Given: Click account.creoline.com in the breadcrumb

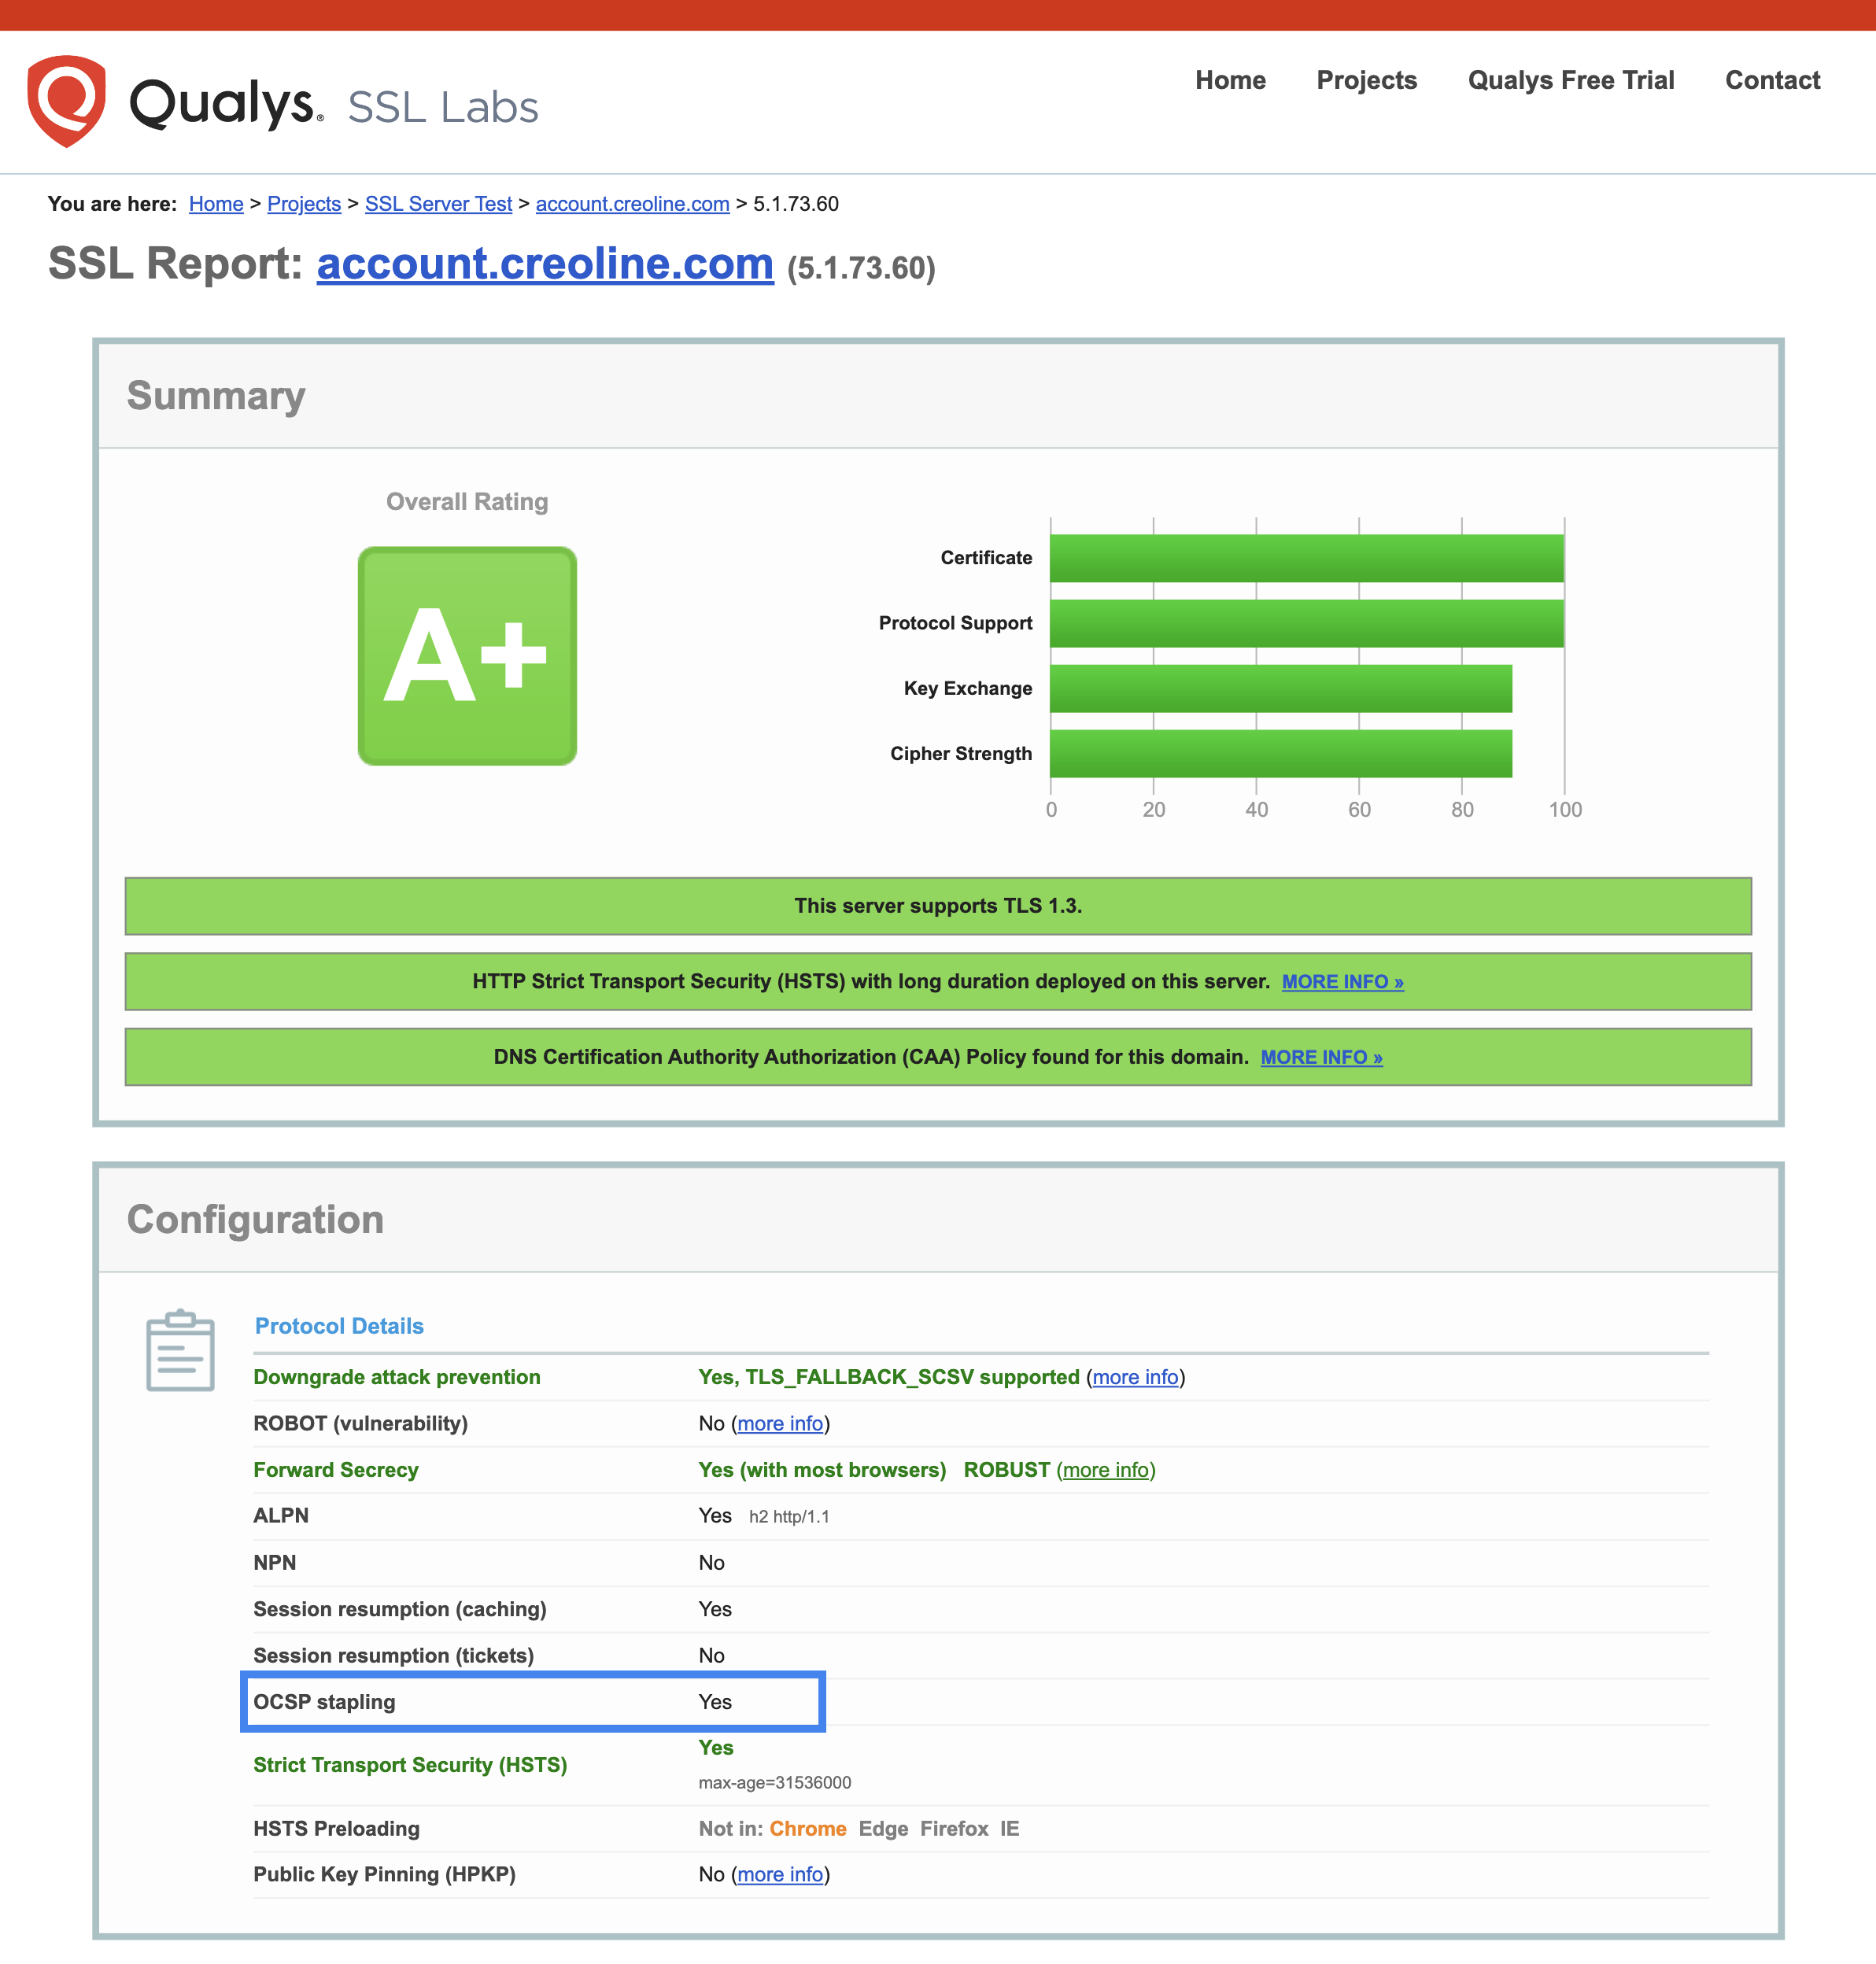Looking at the screenshot, I should click(632, 204).
